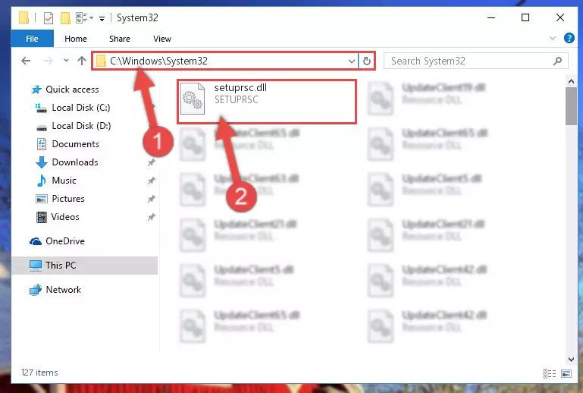Go up one folder level
Viewport: 583px width, 393px height.
pyautogui.click(x=82, y=61)
